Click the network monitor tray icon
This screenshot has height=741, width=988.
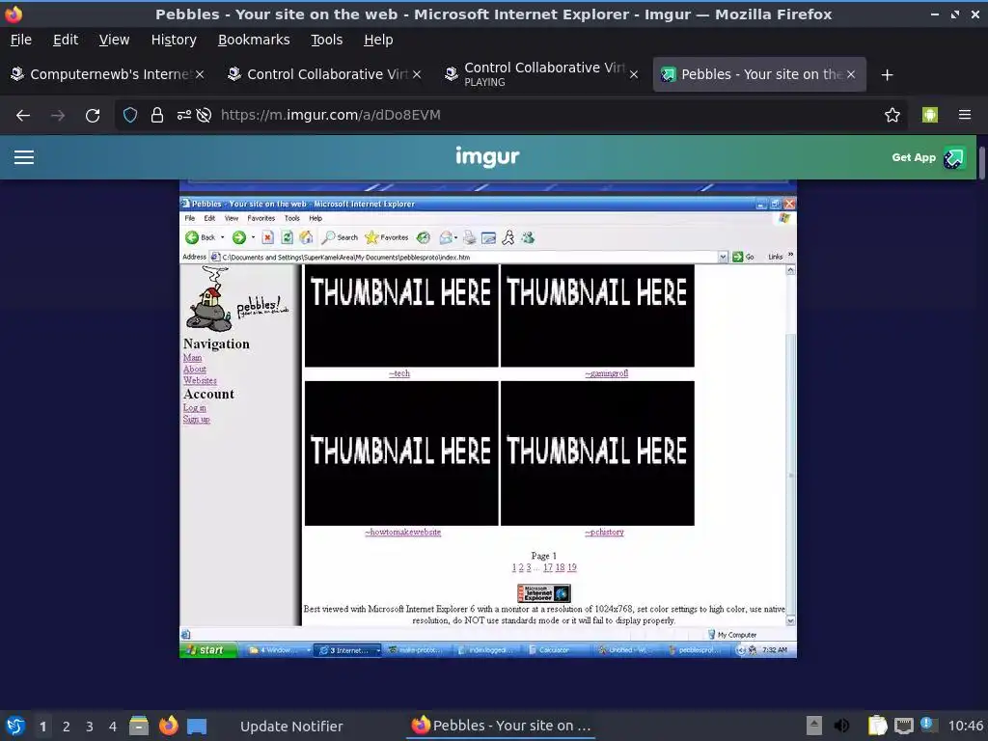[903, 726]
